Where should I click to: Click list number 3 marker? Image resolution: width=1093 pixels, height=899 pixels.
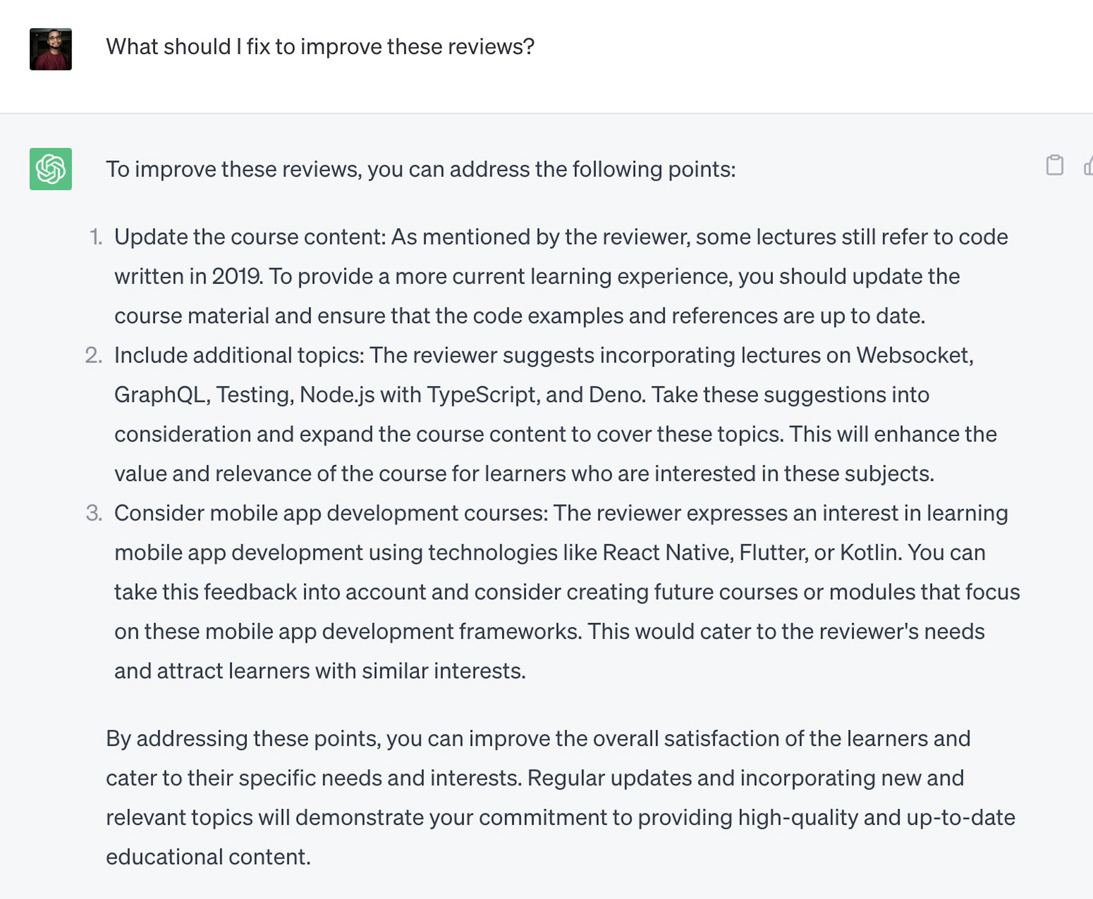[94, 513]
